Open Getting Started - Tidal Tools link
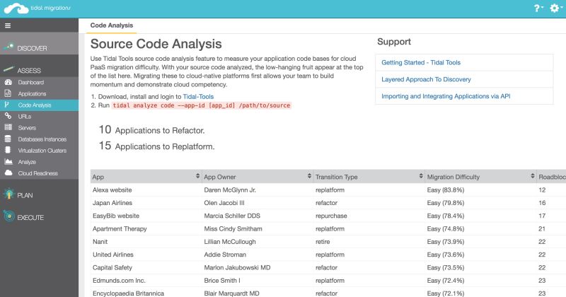Image resolution: width=566 pixels, height=297 pixels. coord(421,62)
